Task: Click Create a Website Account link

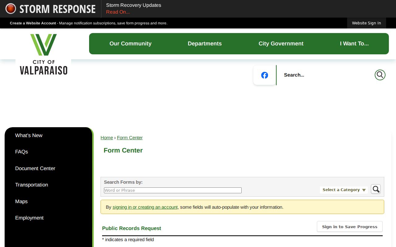Action: 33,23
